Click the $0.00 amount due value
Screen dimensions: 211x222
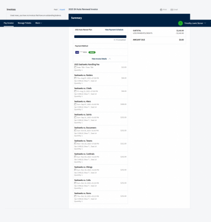point(181,40)
